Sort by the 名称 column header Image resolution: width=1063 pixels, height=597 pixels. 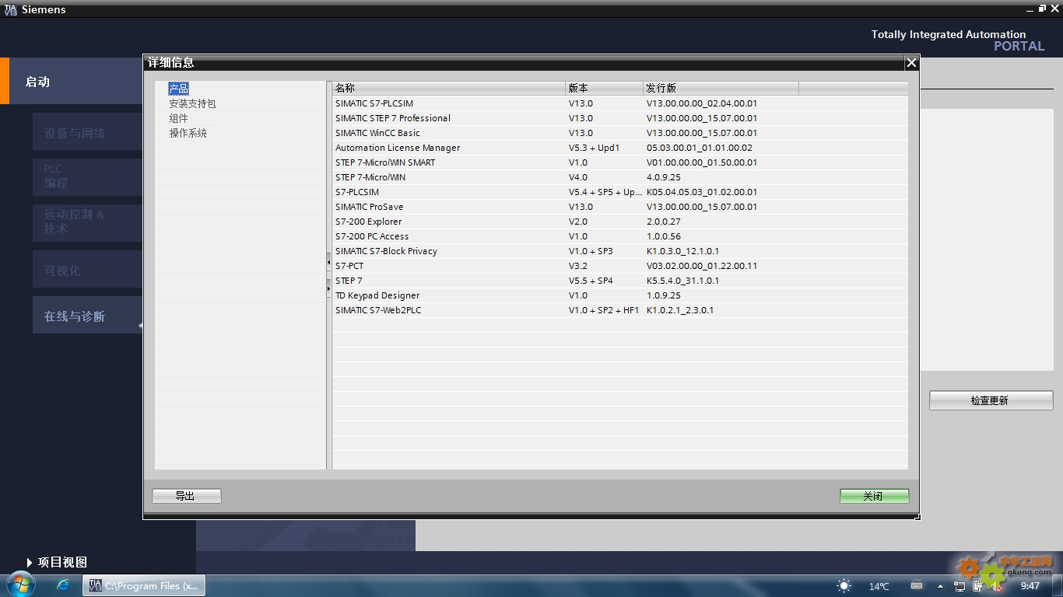[x=449, y=88]
